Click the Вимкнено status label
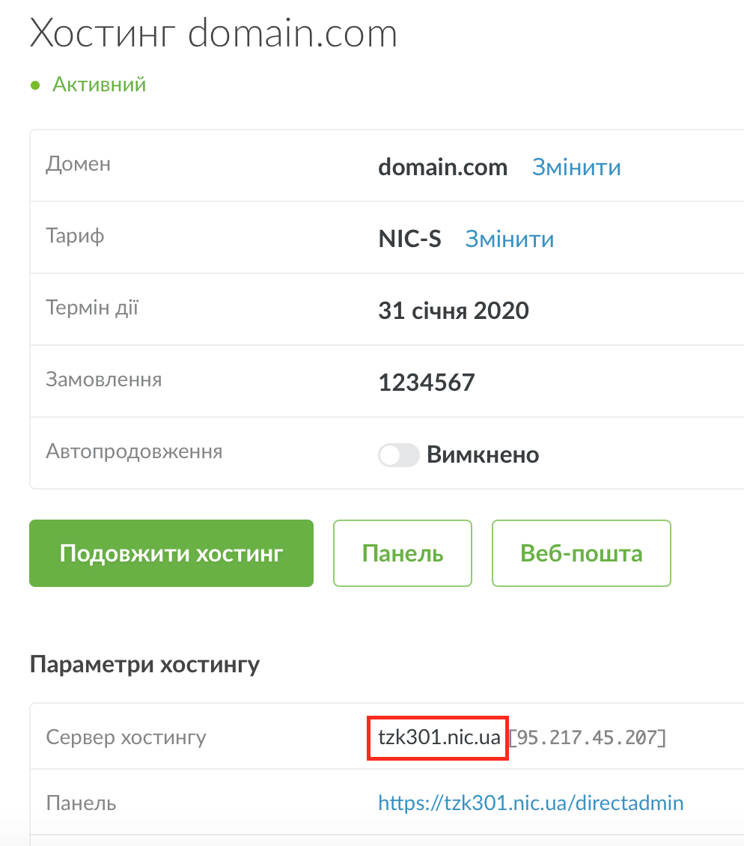This screenshot has width=744, height=846. click(x=483, y=454)
